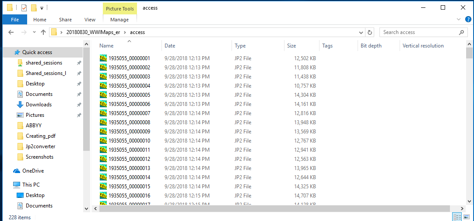The height and width of the screenshot is (221, 474).
Task: Click the JP2 icon of 1935055_00000001
Action: [103, 58]
